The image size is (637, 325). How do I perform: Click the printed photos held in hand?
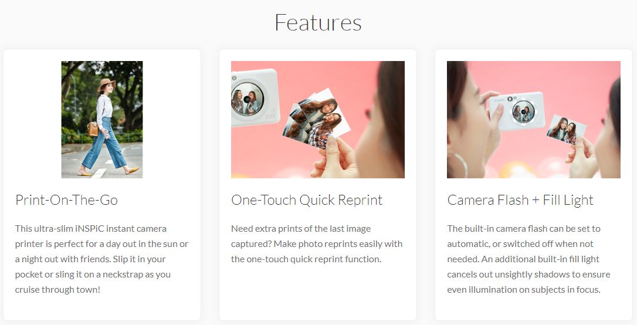(x=318, y=118)
